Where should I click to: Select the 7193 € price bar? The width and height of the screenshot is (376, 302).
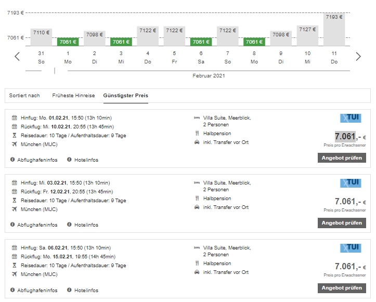coord(334,29)
